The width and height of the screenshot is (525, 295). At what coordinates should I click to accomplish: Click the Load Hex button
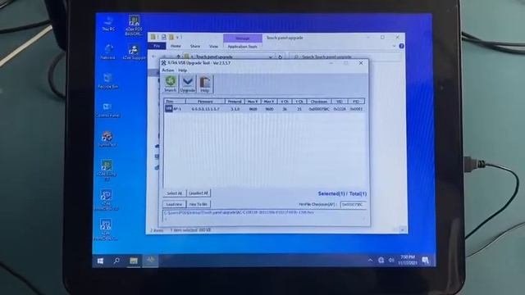point(174,204)
